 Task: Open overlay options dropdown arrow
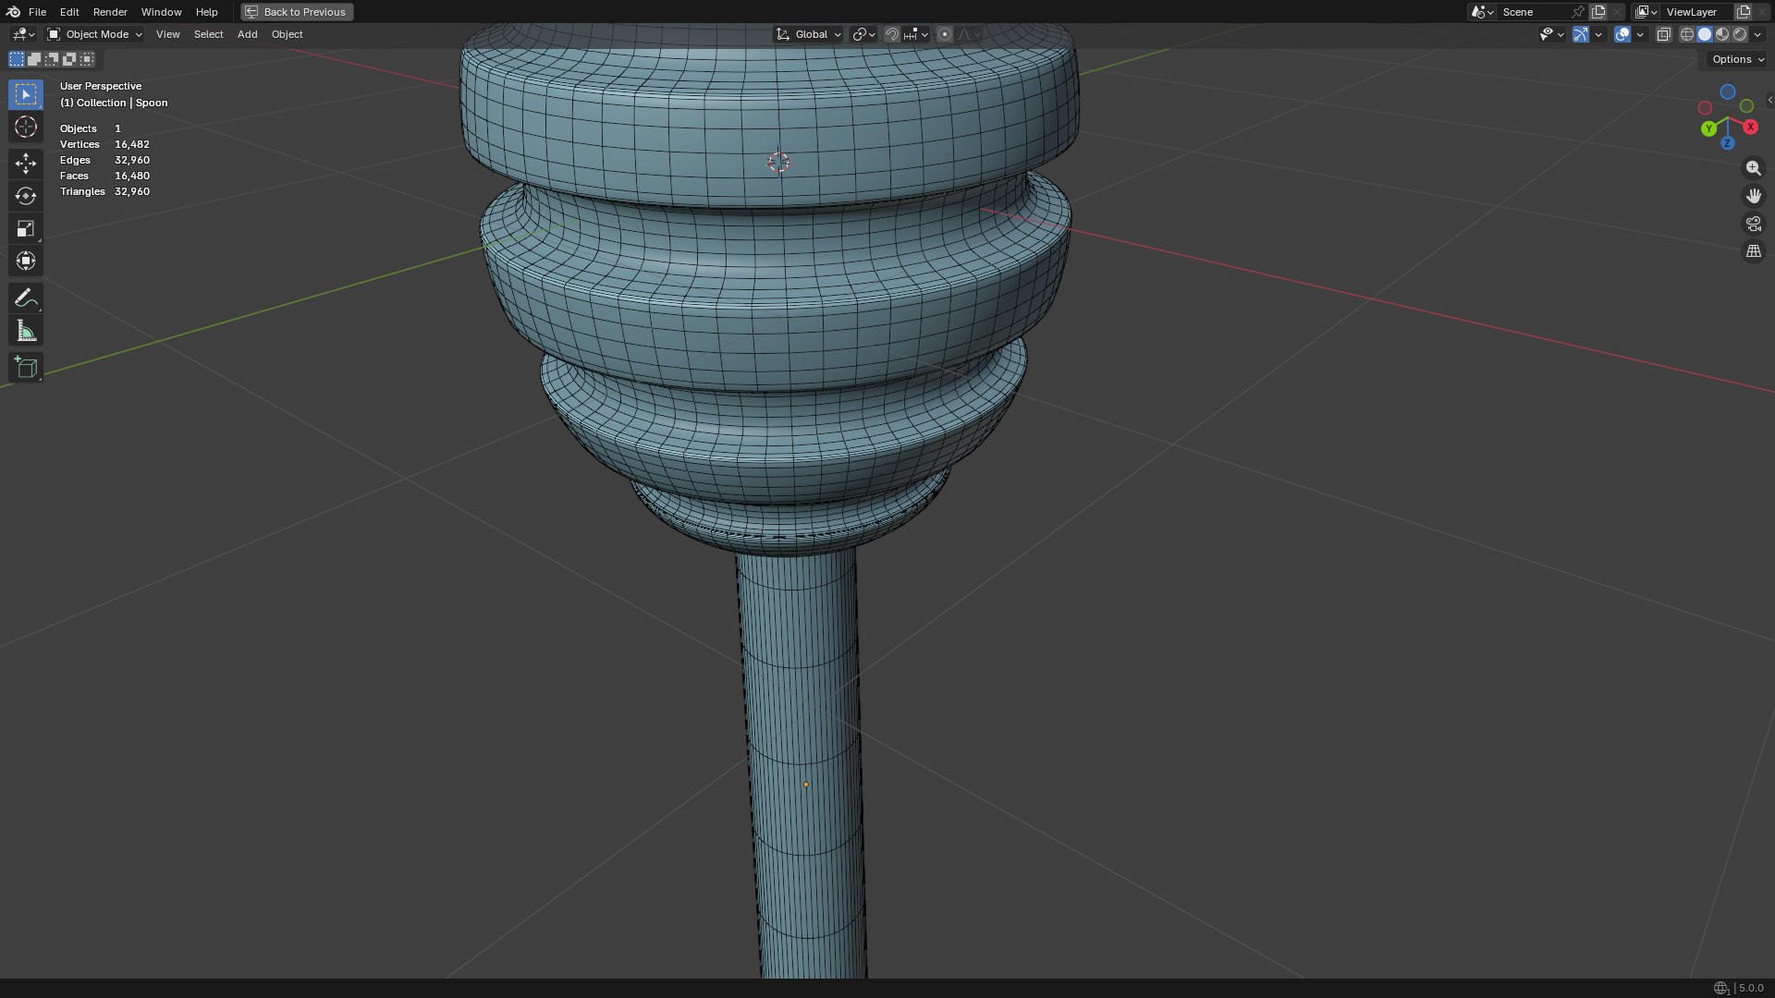[1640, 34]
